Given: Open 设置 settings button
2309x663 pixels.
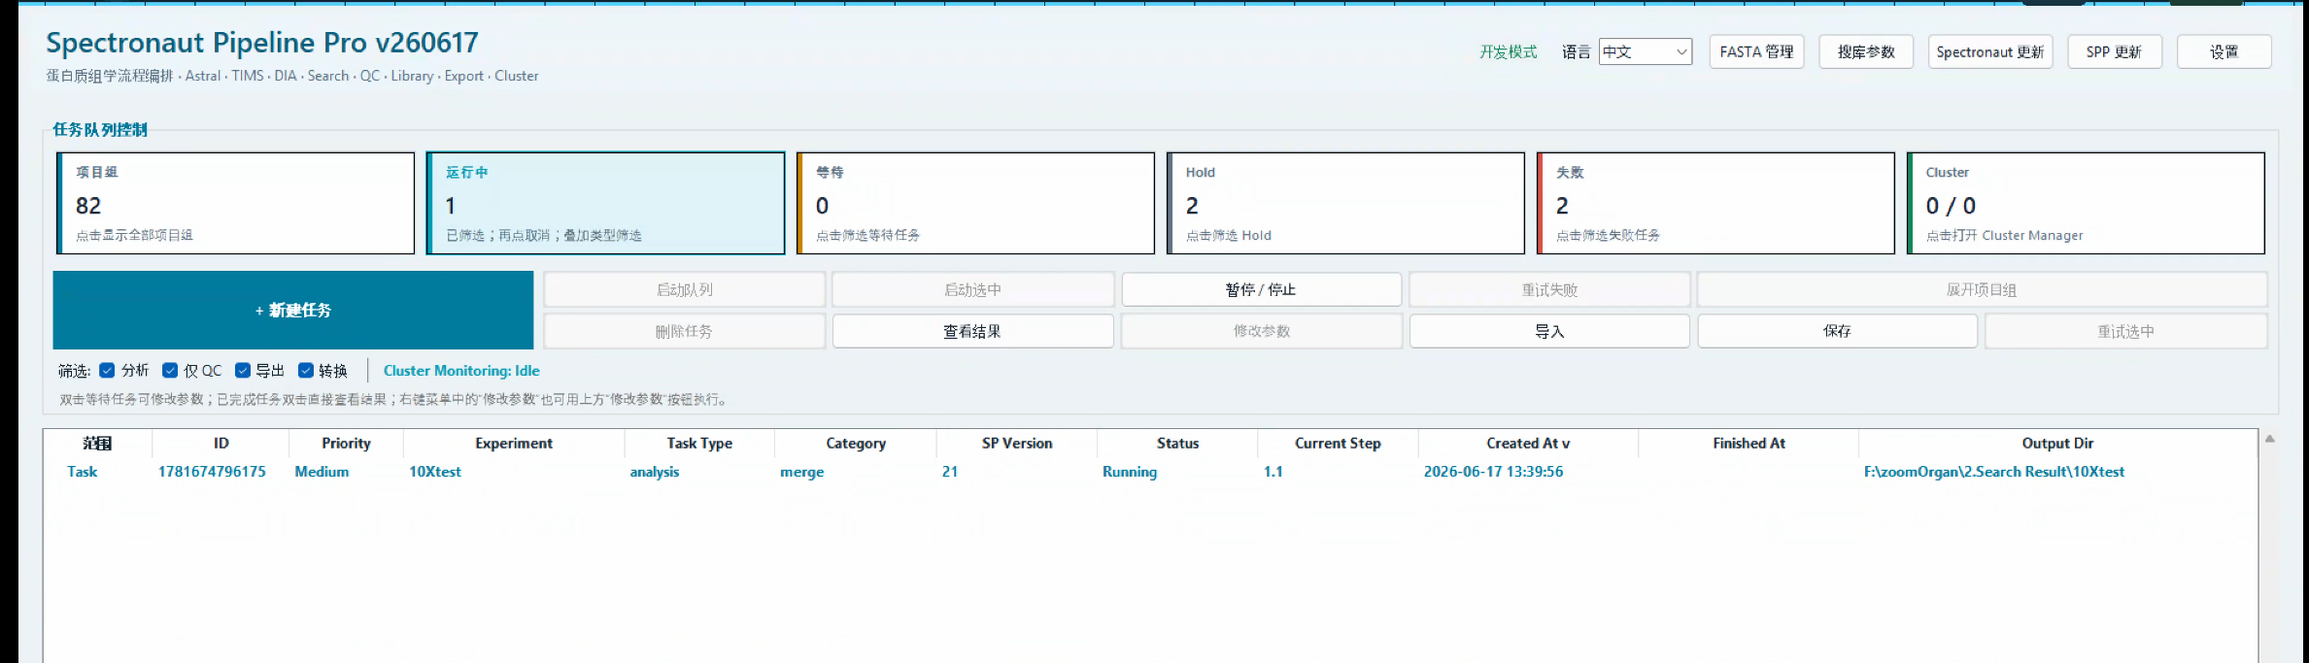Looking at the screenshot, I should click(2224, 51).
